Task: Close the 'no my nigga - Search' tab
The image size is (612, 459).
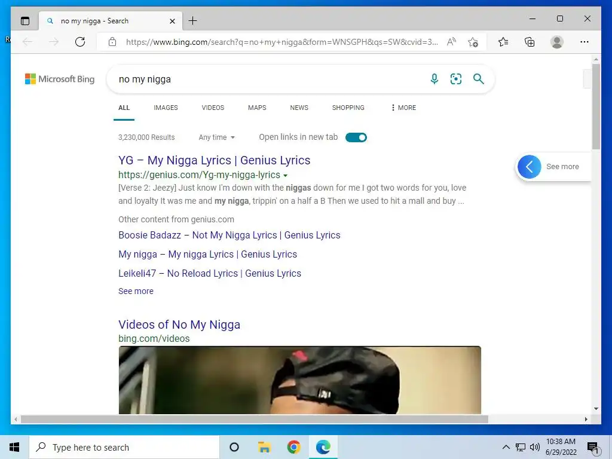Action: (172, 21)
